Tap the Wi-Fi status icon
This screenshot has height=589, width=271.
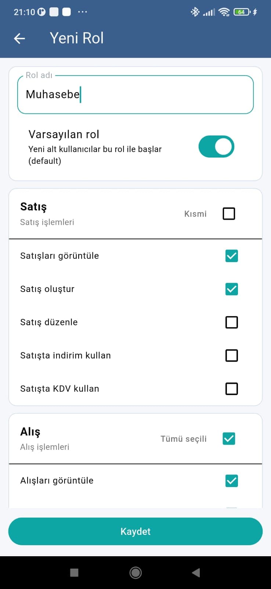pyautogui.click(x=224, y=12)
